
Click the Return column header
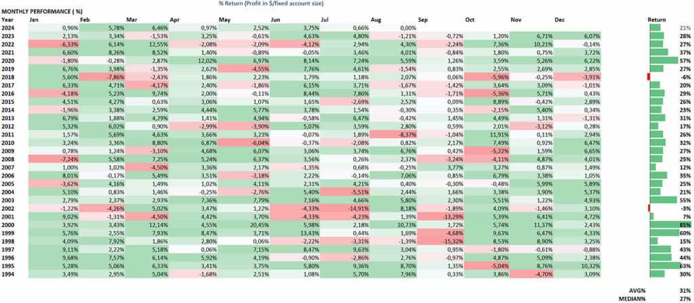click(656, 20)
